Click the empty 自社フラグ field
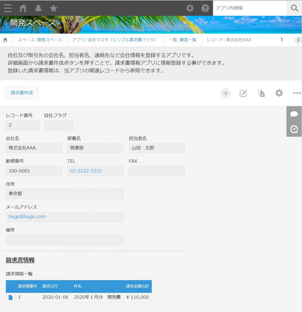The width and height of the screenshot is (302, 312). (x=59, y=125)
